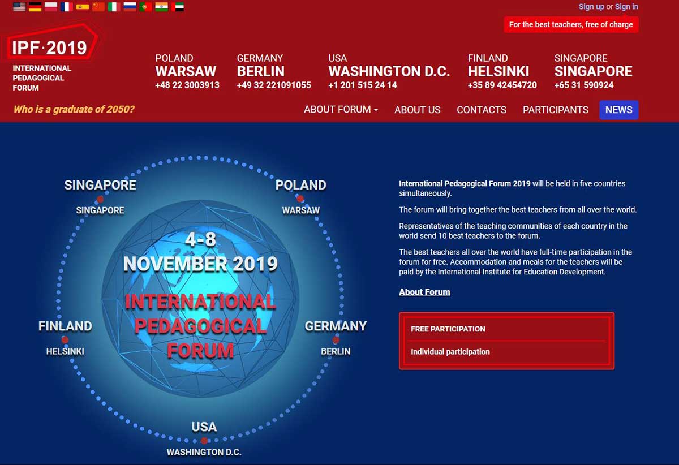Select the German flag language icon

pyautogui.click(x=35, y=7)
